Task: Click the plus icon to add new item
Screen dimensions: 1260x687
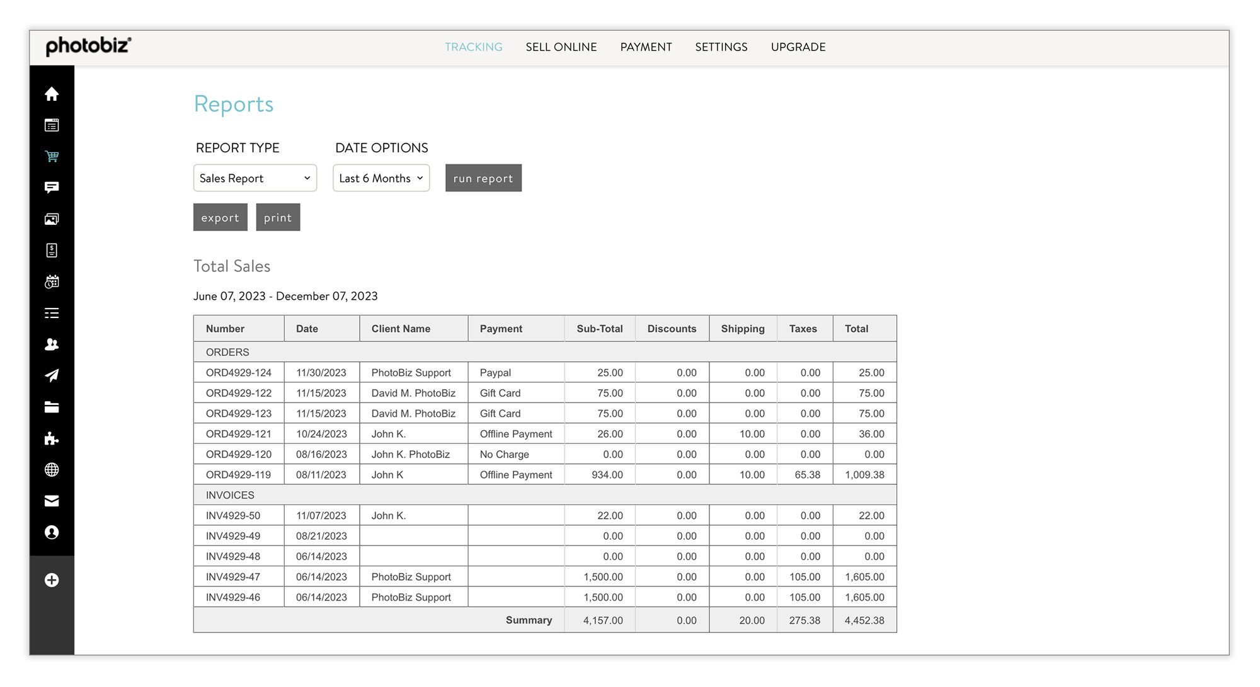Action: click(52, 580)
